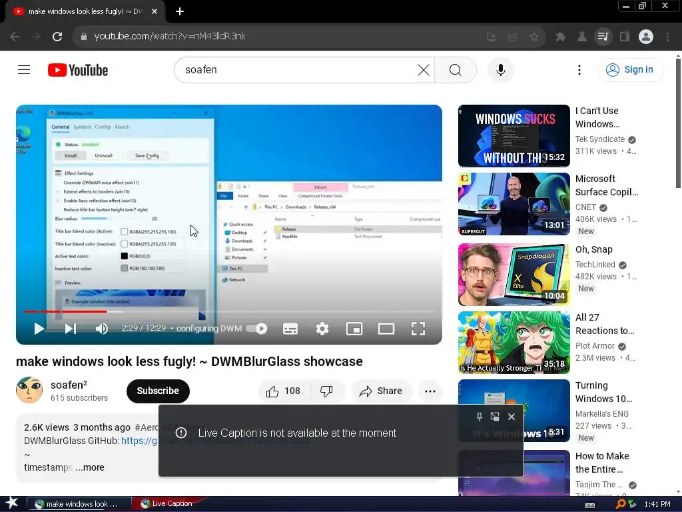Clear the search box text
The height and width of the screenshot is (512, 682).
click(x=423, y=69)
